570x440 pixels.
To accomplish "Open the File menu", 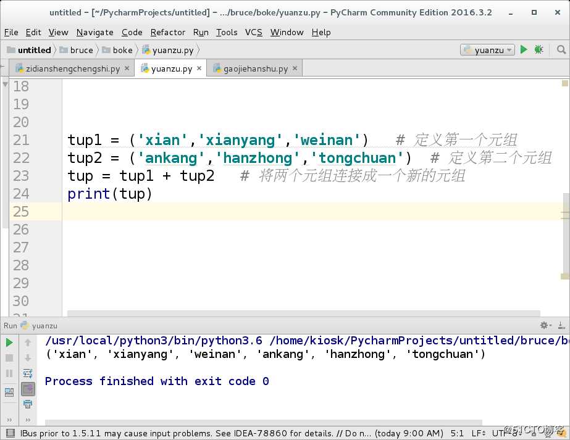I will pos(11,32).
